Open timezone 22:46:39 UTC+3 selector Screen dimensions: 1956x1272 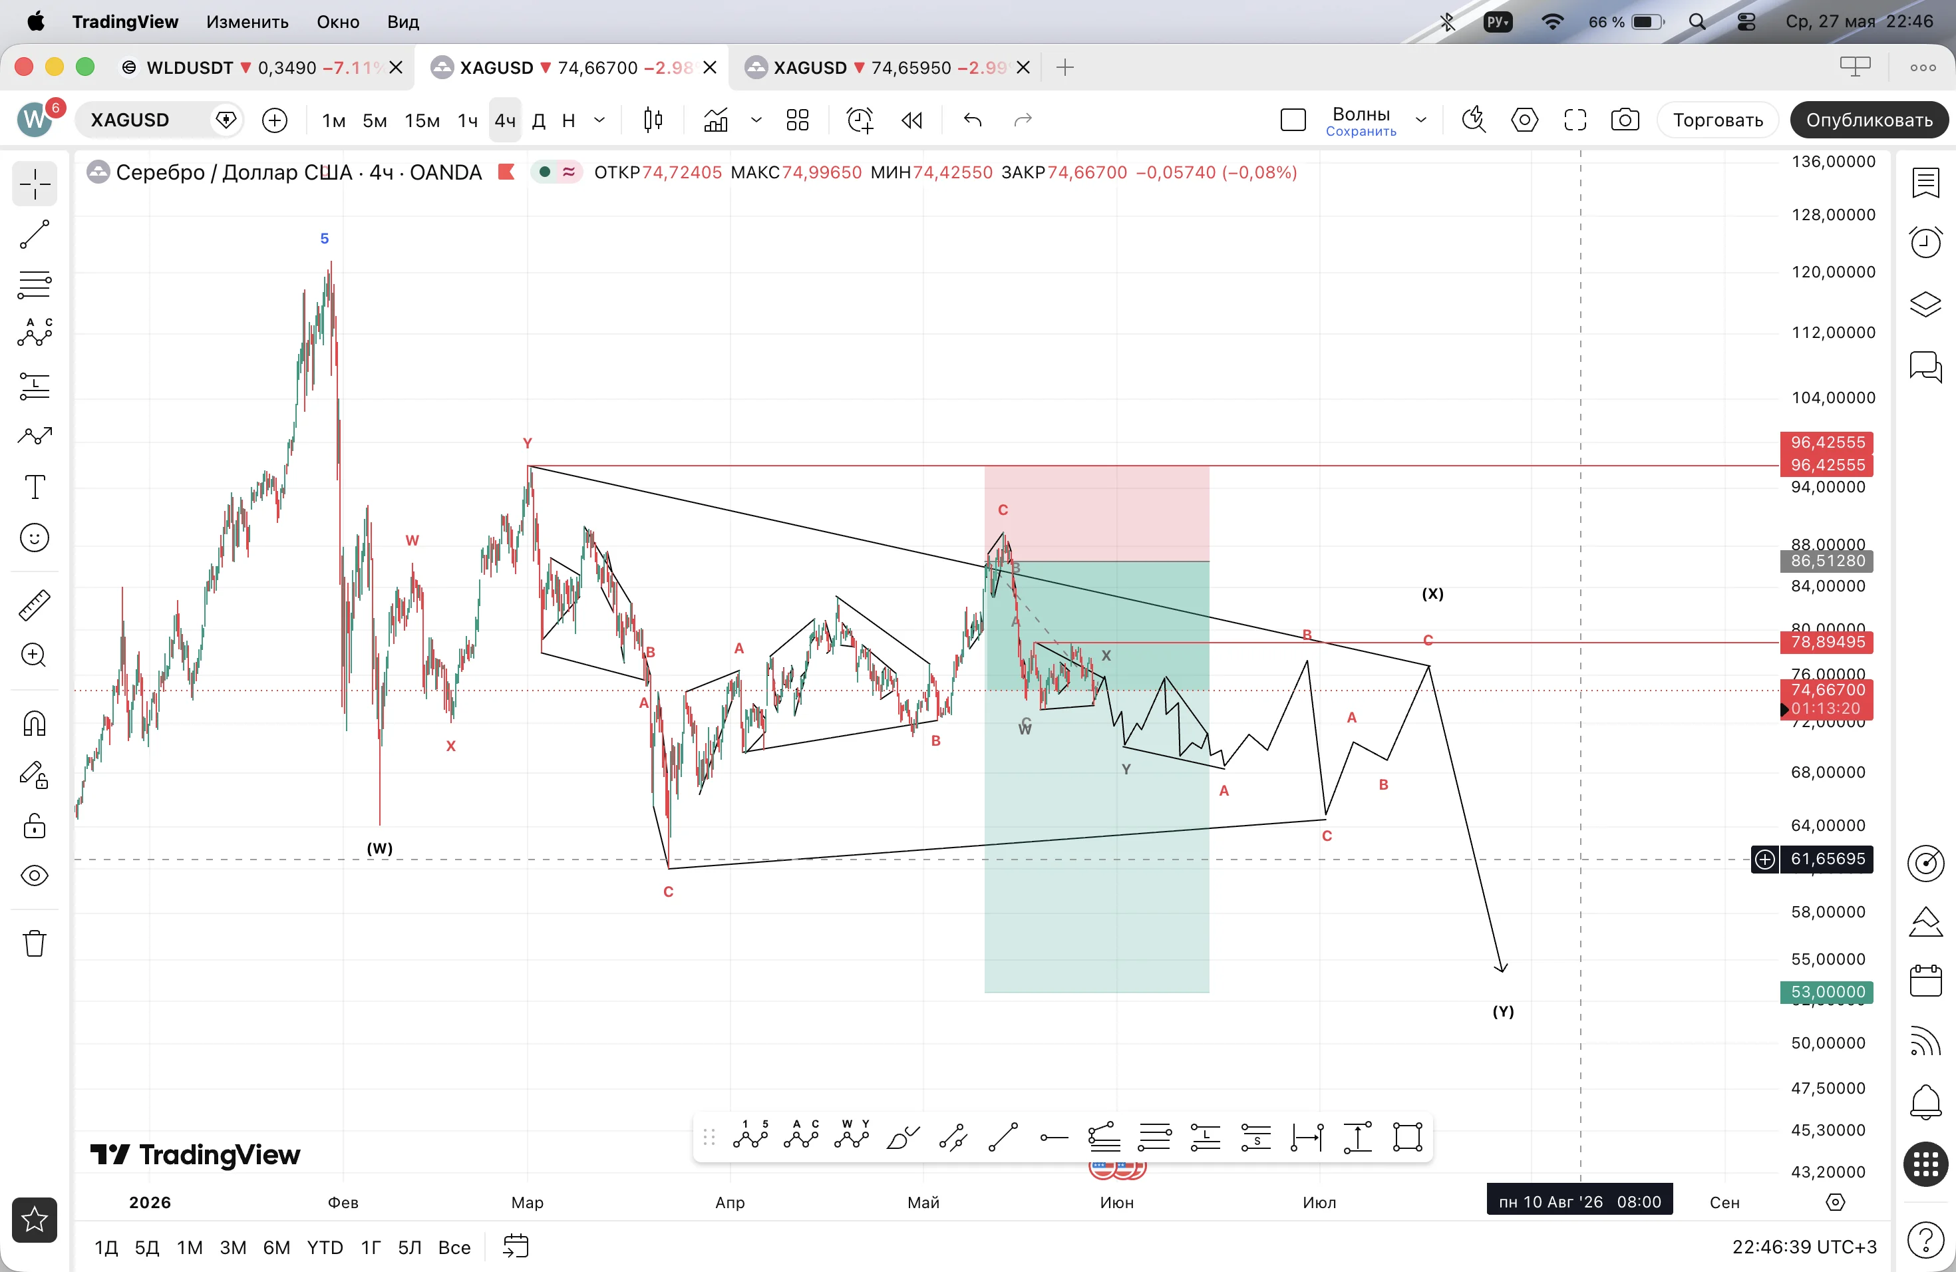pyautogui.click(x=1804, y=1247)
